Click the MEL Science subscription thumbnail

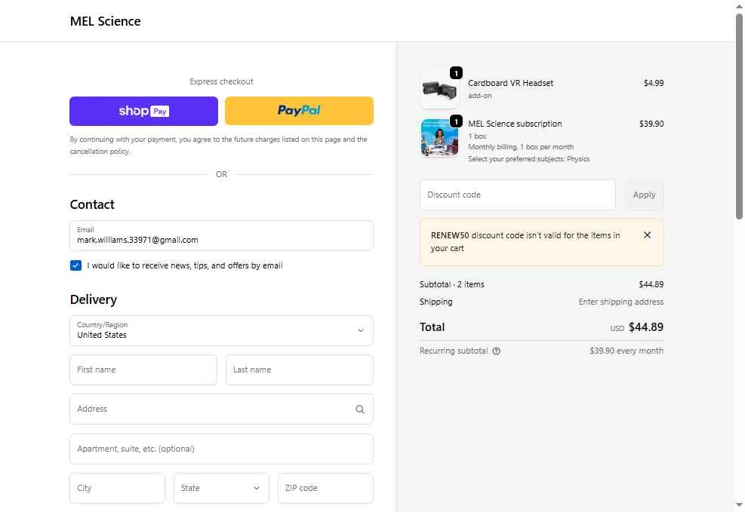click(x=439, y=137)
